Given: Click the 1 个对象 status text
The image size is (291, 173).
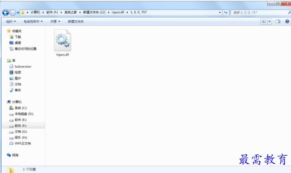Looking at the screenshot, I should pos(29,169).
